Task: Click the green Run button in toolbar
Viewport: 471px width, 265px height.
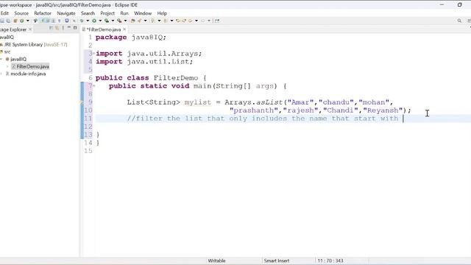Action: (94, 21)
